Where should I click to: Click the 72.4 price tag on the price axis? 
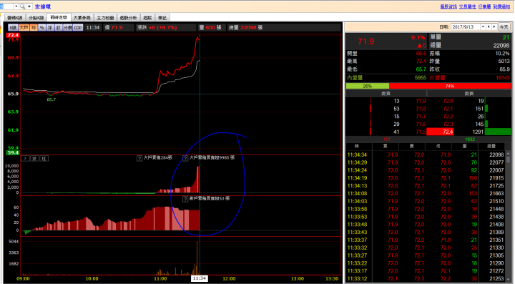[13, 35]
